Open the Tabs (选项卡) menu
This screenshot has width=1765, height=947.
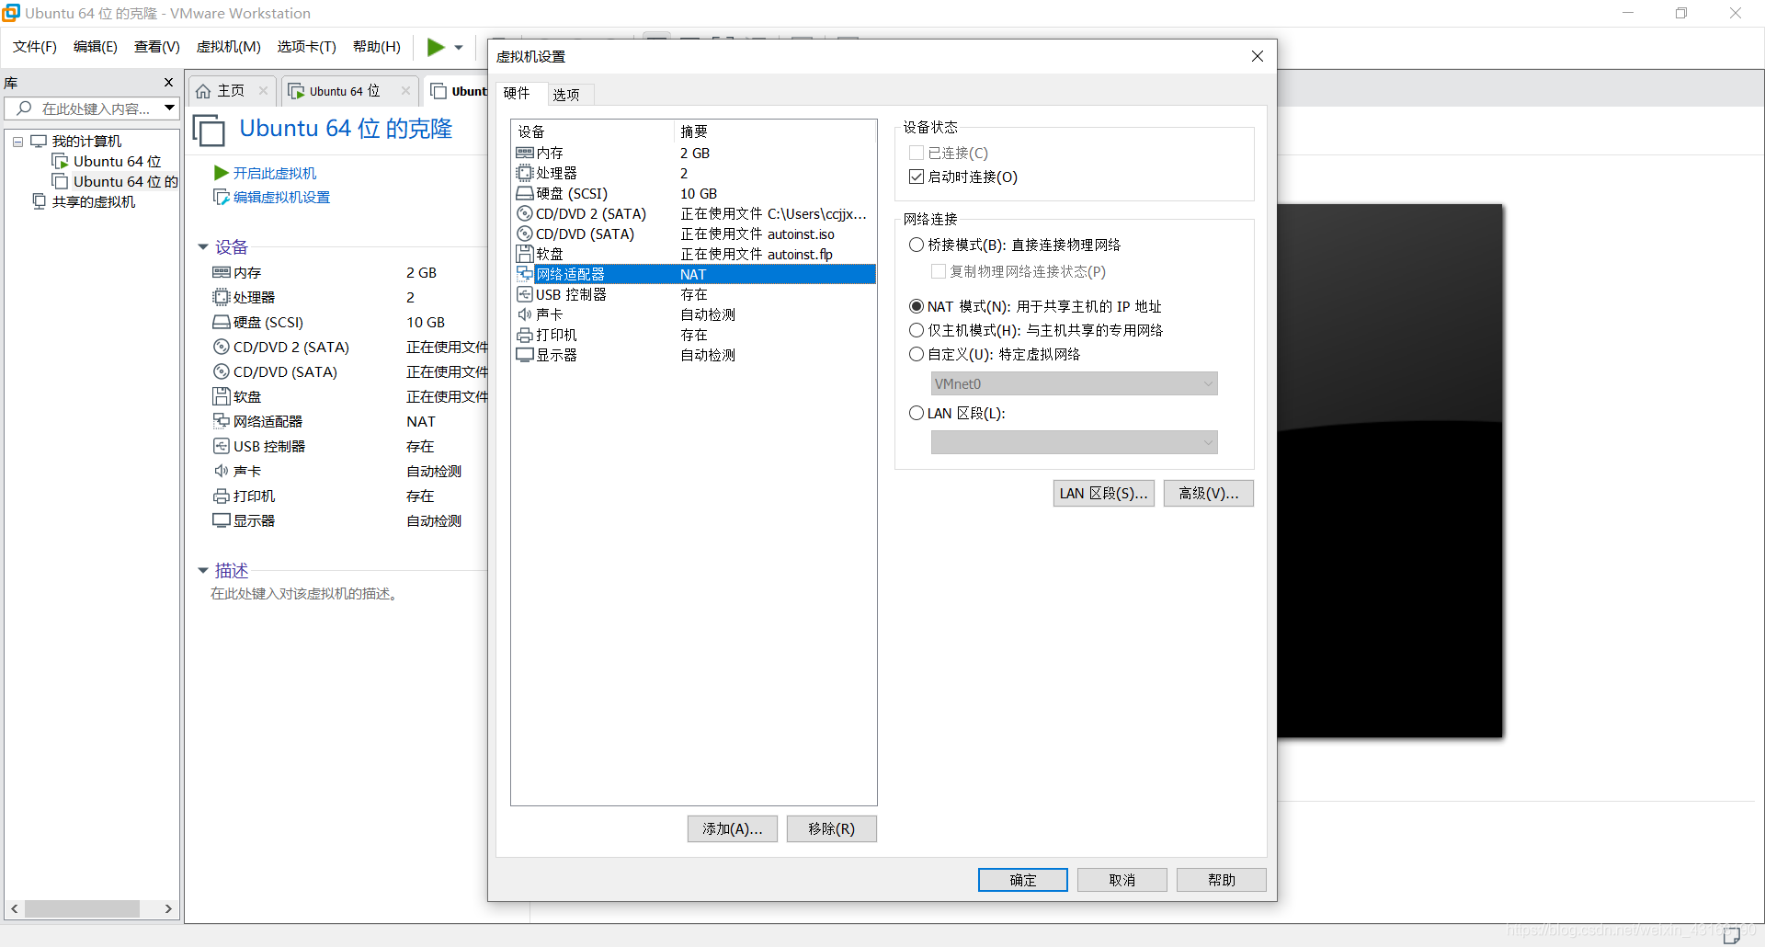pyautogui.click(x=307, y=47)
